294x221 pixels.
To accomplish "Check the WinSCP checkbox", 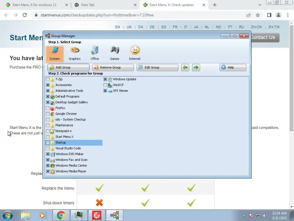I will (105, 85).
